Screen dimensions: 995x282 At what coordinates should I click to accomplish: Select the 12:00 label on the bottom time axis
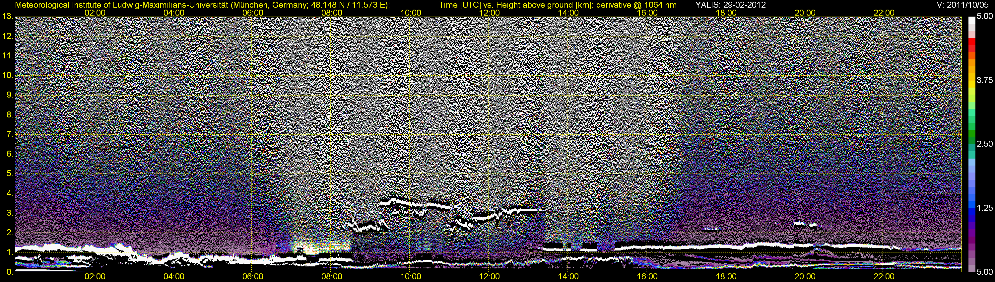(490, 277)
